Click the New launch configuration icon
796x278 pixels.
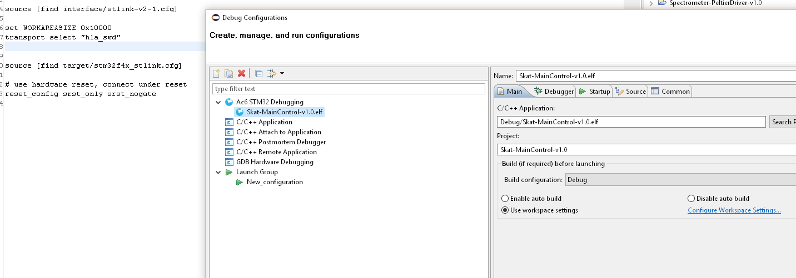pos(217,73)
